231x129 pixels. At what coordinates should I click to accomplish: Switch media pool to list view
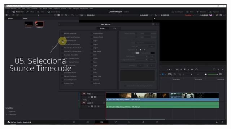[62, 15]
